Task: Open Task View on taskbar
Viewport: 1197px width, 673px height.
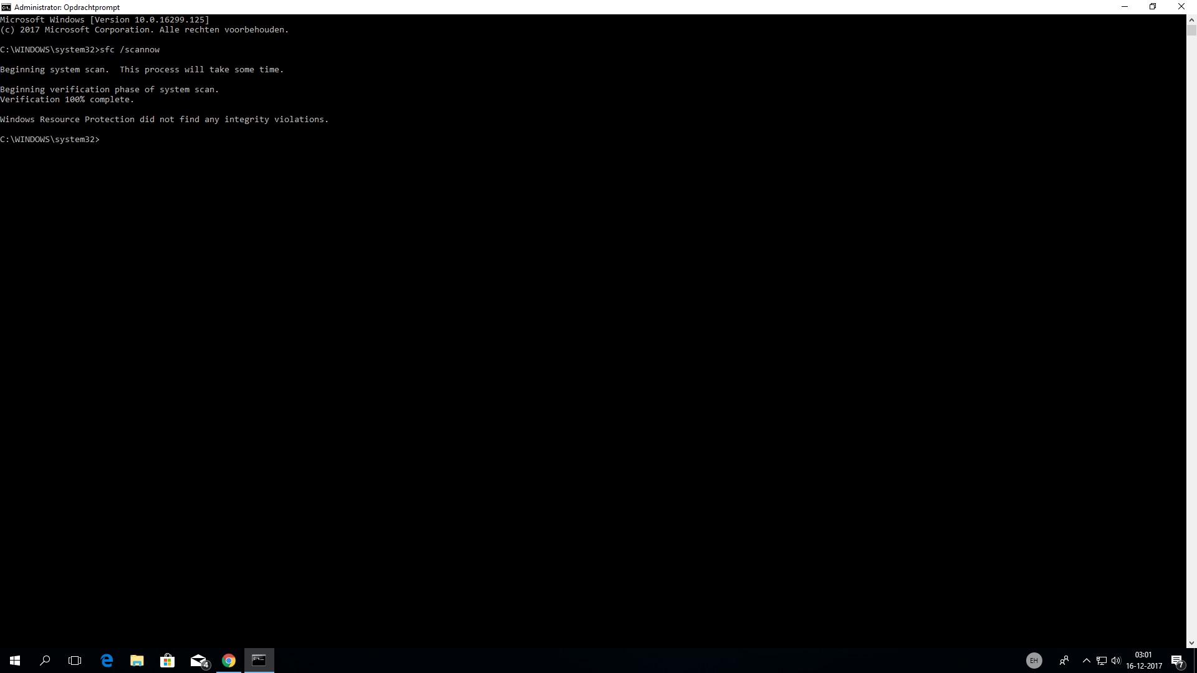Action: pos(75,661)
